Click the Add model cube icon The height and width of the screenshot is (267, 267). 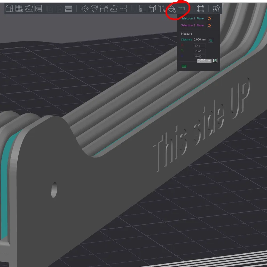pyautogui.click(x=10, y=9)
